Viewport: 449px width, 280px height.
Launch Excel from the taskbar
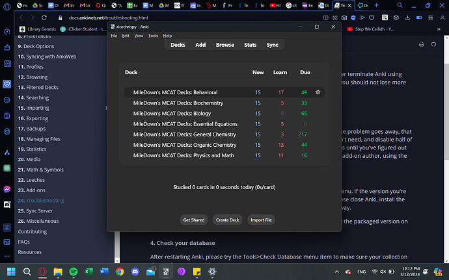[x=88, y=272]
